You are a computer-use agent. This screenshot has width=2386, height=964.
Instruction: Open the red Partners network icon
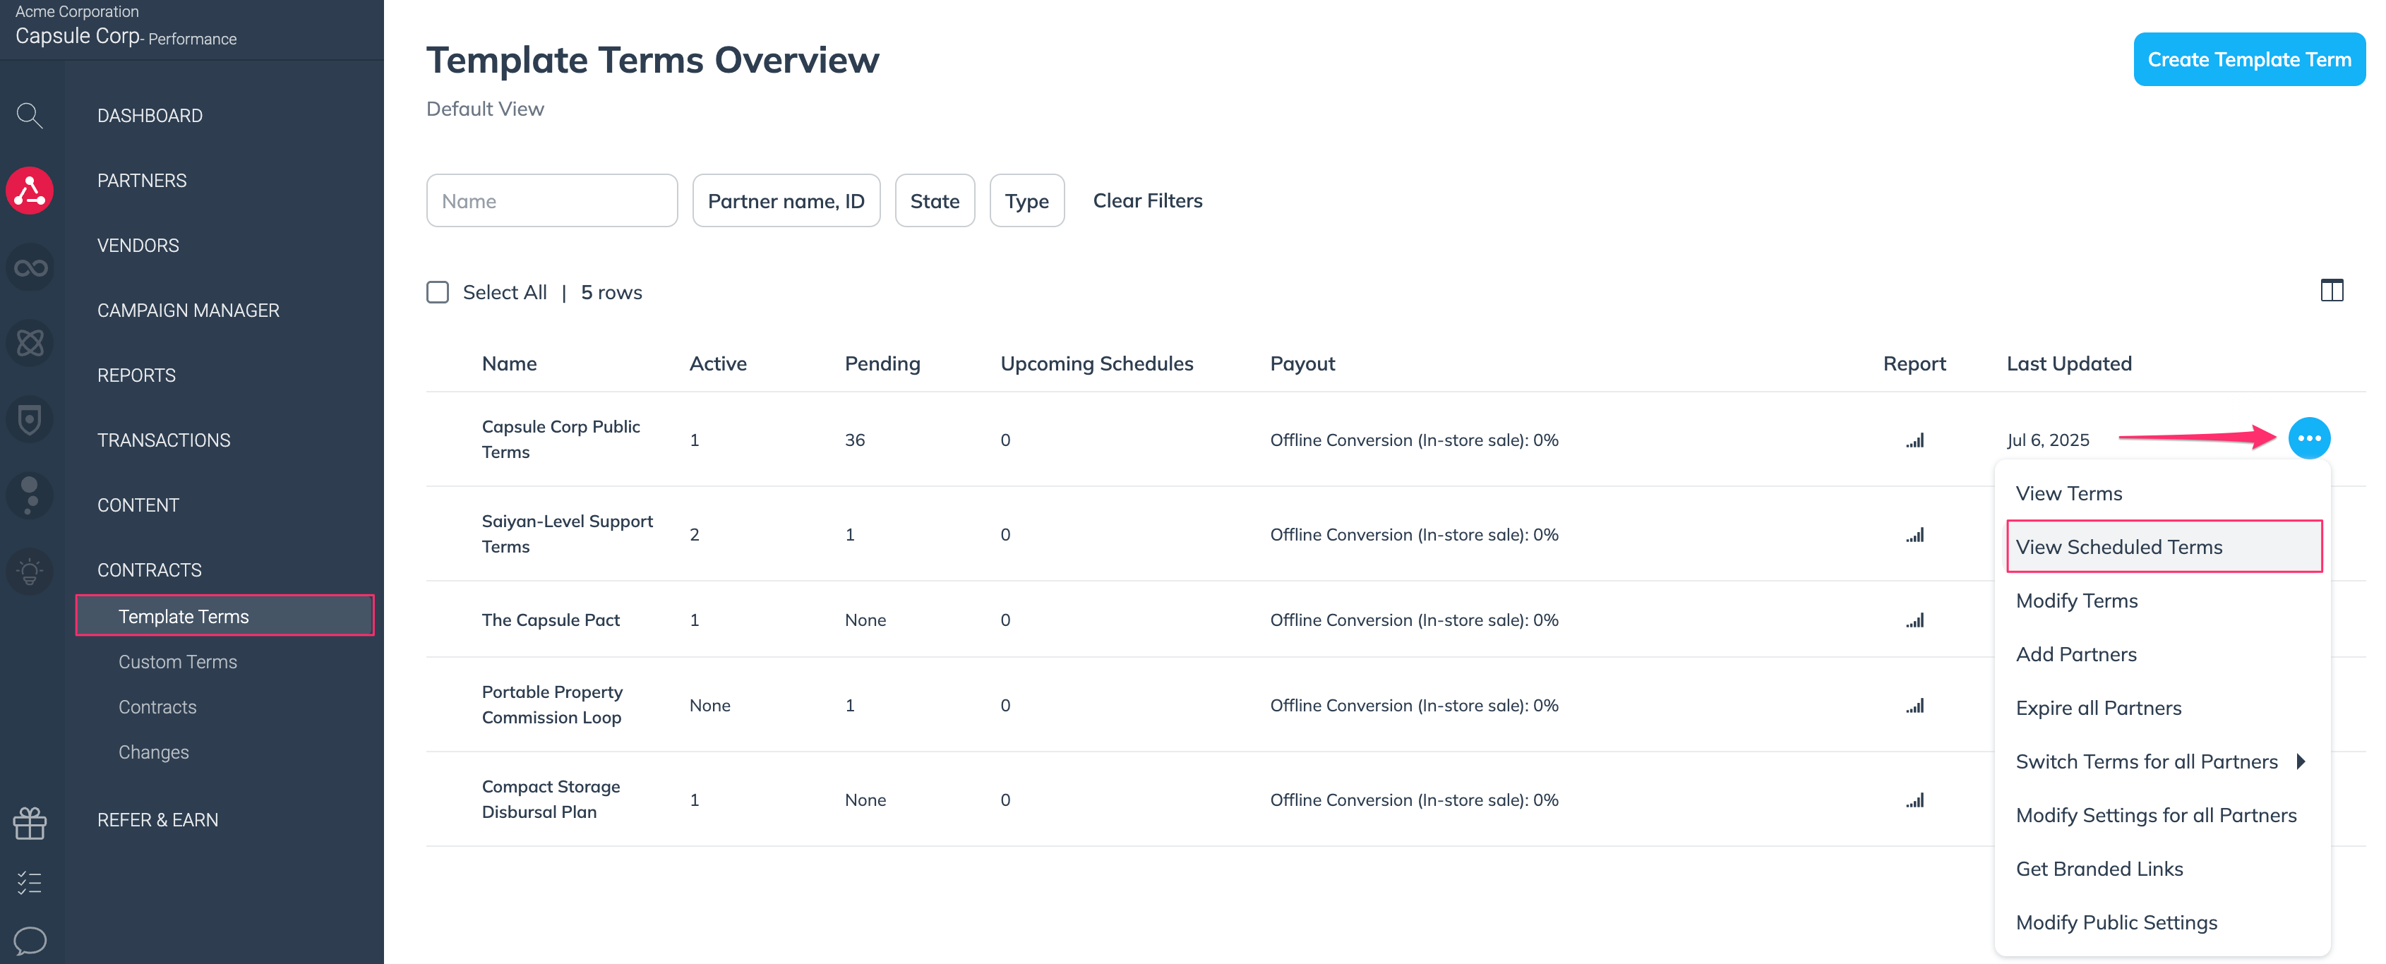point(30,191)
